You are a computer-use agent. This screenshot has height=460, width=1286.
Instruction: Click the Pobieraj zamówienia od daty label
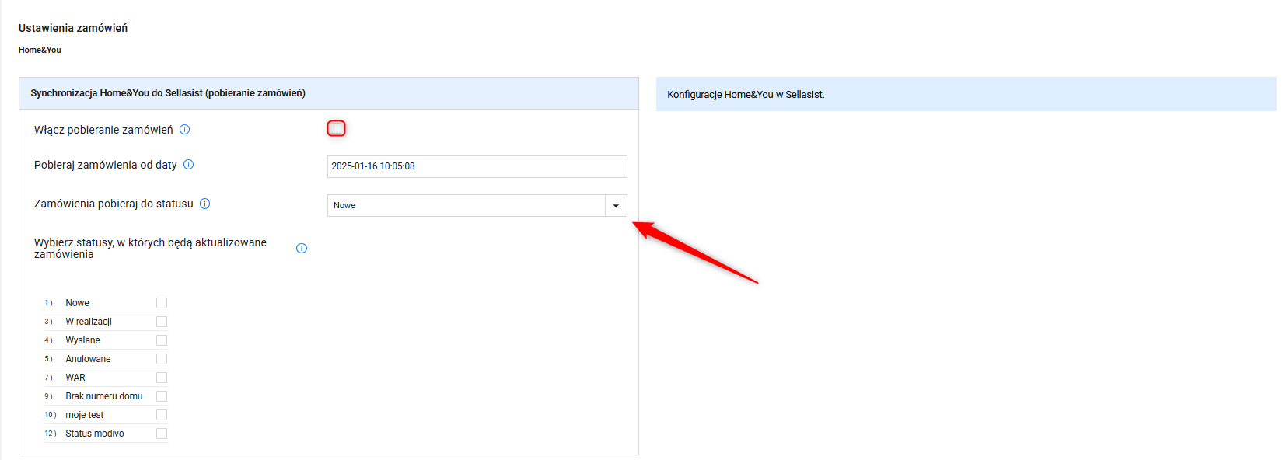coord(106,165)
